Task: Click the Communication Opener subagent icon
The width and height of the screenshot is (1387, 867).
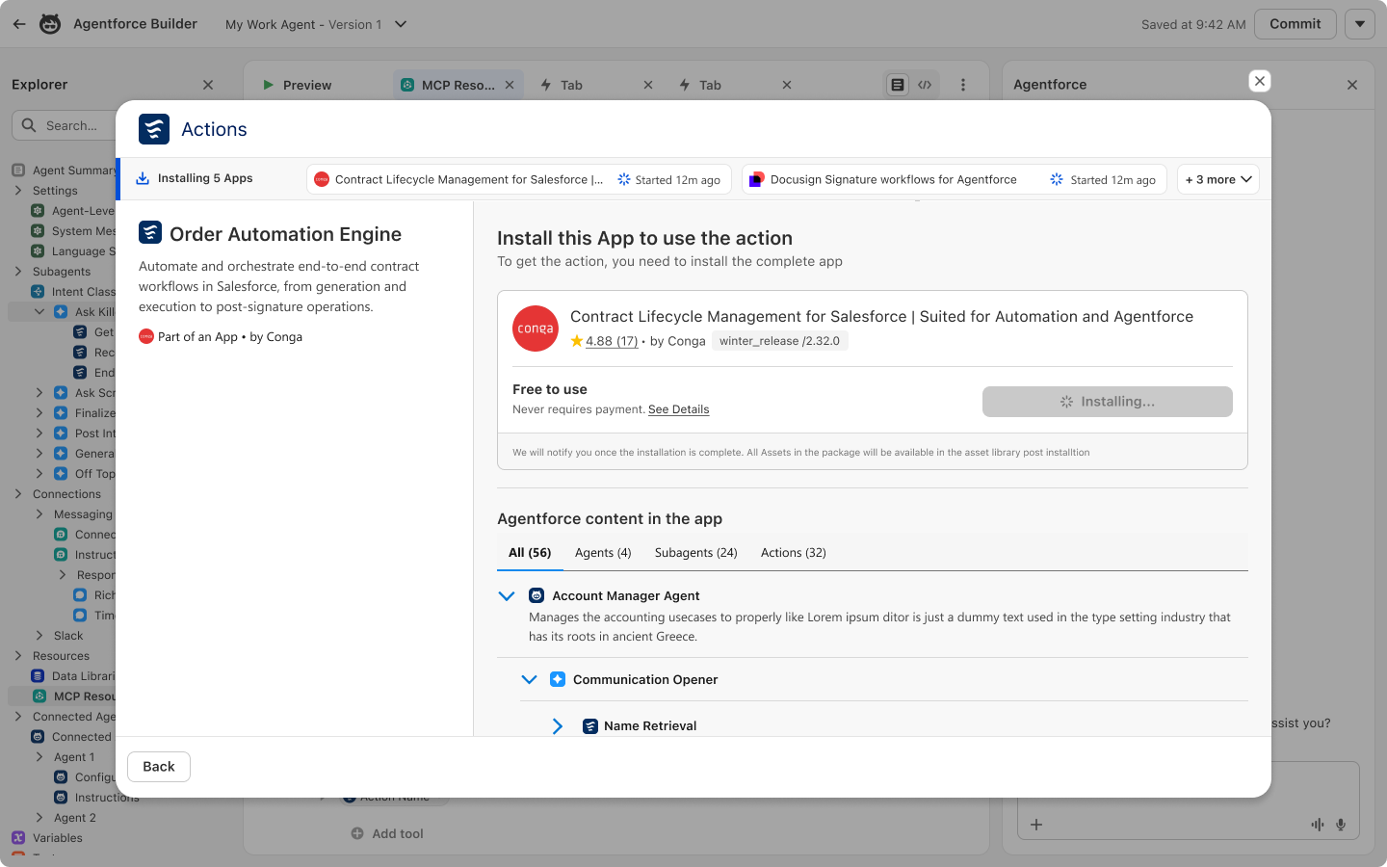Action: point(558,679)
